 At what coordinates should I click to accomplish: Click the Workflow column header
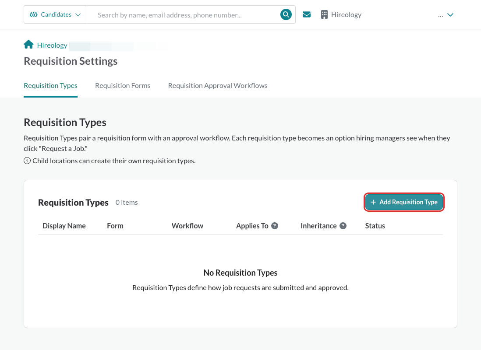(187, 226)
